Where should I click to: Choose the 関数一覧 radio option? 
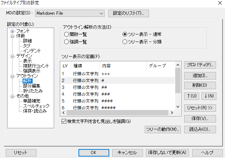[x=76, y=34]
